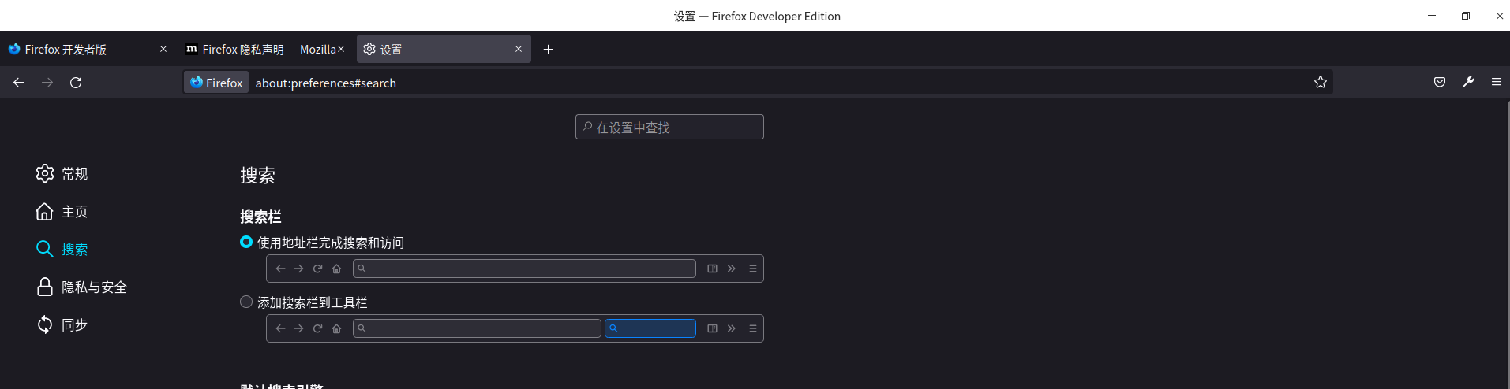The image size is (1510, 389).
Task: Restore down the Firefox window
Action: tap(1466, 16)
